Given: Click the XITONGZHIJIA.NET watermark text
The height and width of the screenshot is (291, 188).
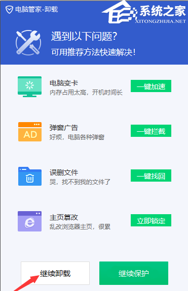Looking at the screenshot, I should click(161, 21).
